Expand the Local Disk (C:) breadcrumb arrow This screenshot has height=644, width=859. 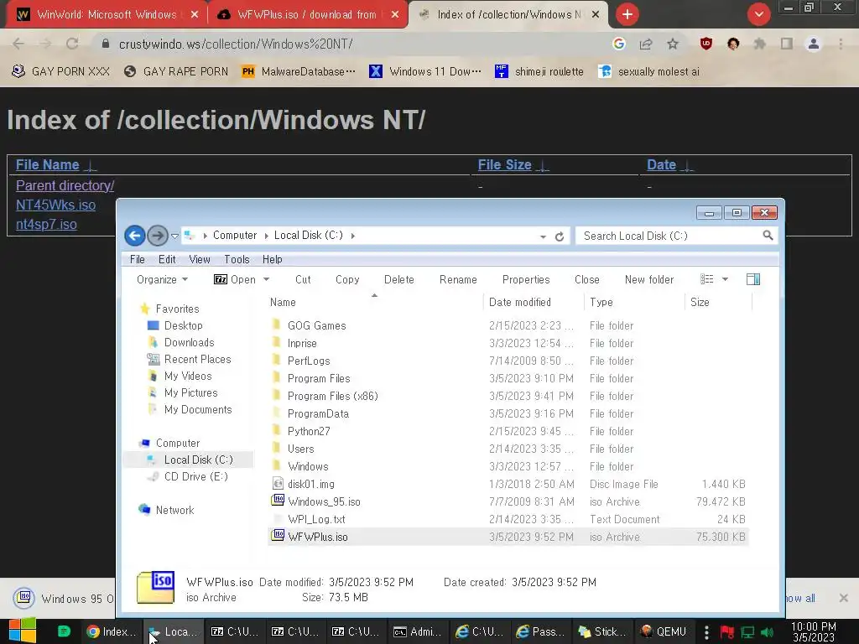click(353, 236)
